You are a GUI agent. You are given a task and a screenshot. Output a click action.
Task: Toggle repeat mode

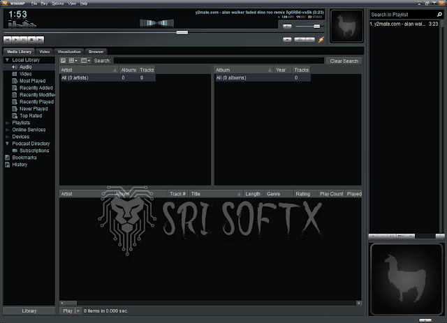click(x=310, y=40)
